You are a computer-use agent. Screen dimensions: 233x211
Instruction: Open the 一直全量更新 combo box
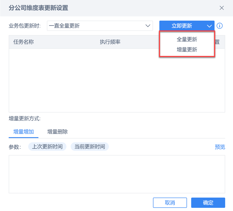[x=96, y=26]
